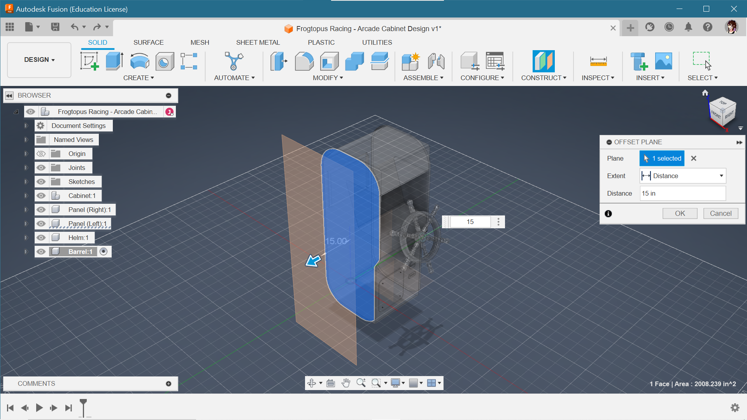The height and width of the screenshot is (420, 747).
Task: Expand the Named Views node
Action: pyautogui.click(x=26, y=140)
